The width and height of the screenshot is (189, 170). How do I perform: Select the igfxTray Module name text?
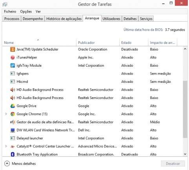[29, 66]
